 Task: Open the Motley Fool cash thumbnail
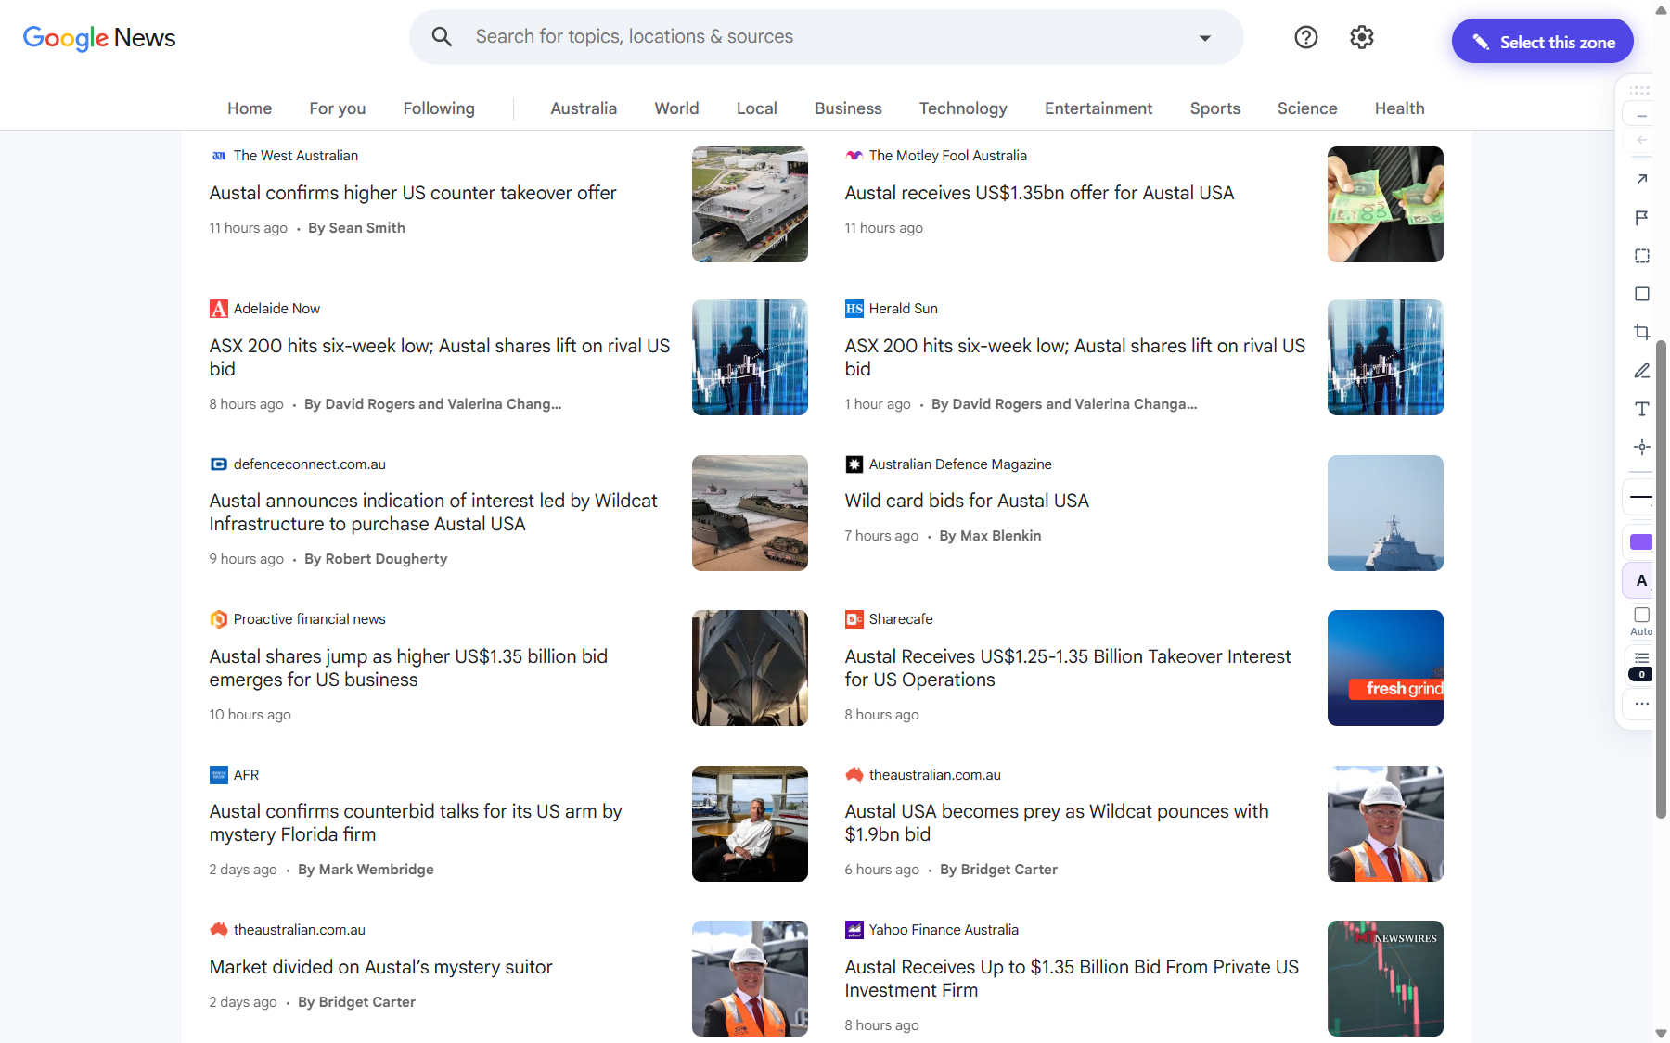tap(1385, 204)
